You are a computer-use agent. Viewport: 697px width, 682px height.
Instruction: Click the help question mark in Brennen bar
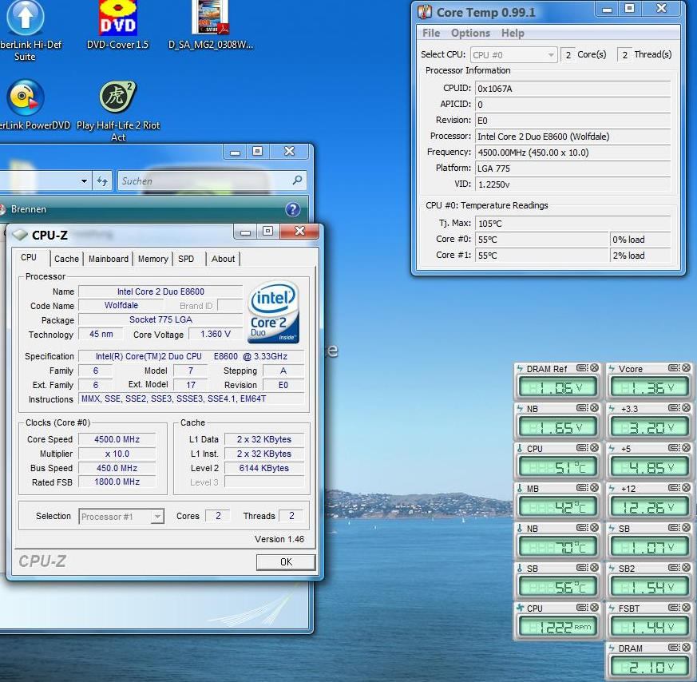click(293, 209)
